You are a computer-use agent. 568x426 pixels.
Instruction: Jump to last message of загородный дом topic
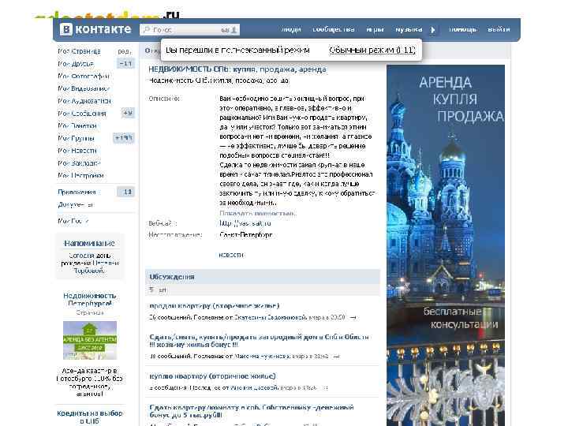click(x=337, y=357)
